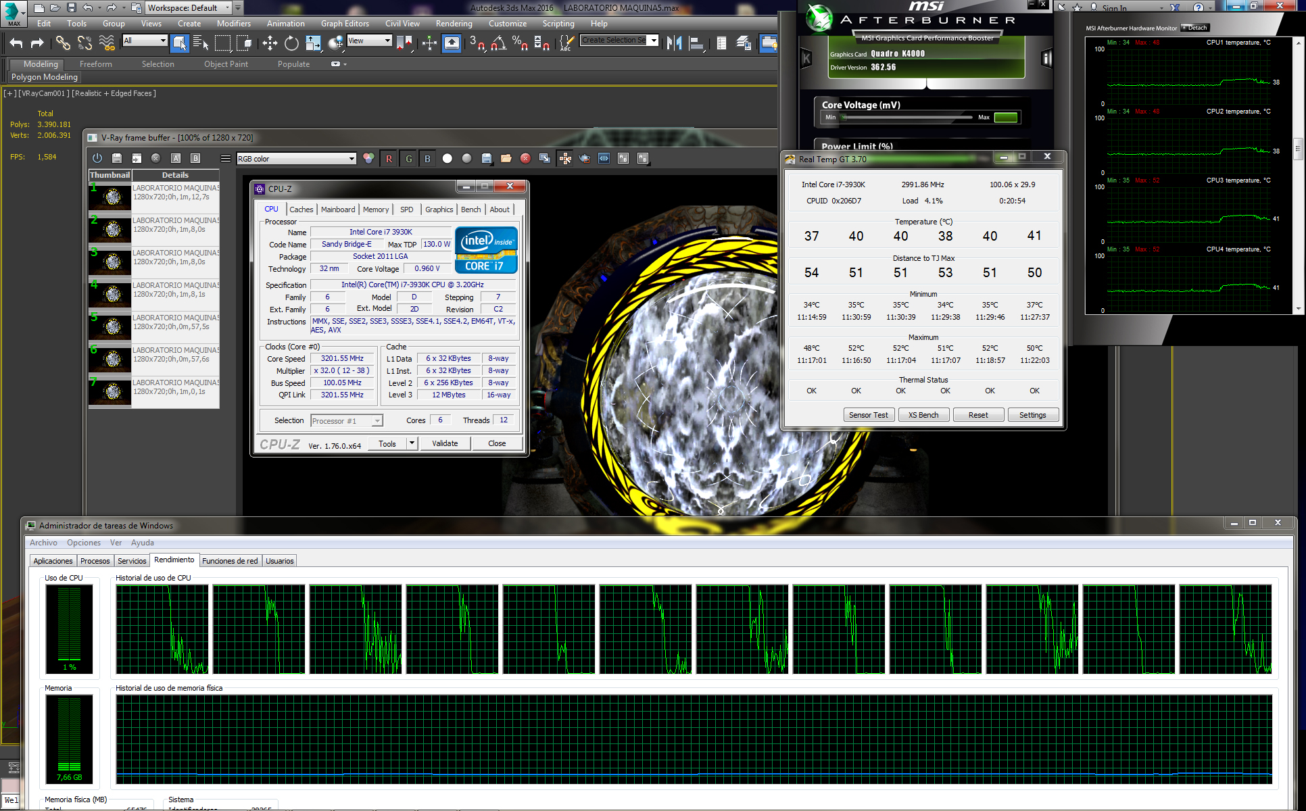
Task: Select the second render history thumbnail
Action: tap(110, 228)
